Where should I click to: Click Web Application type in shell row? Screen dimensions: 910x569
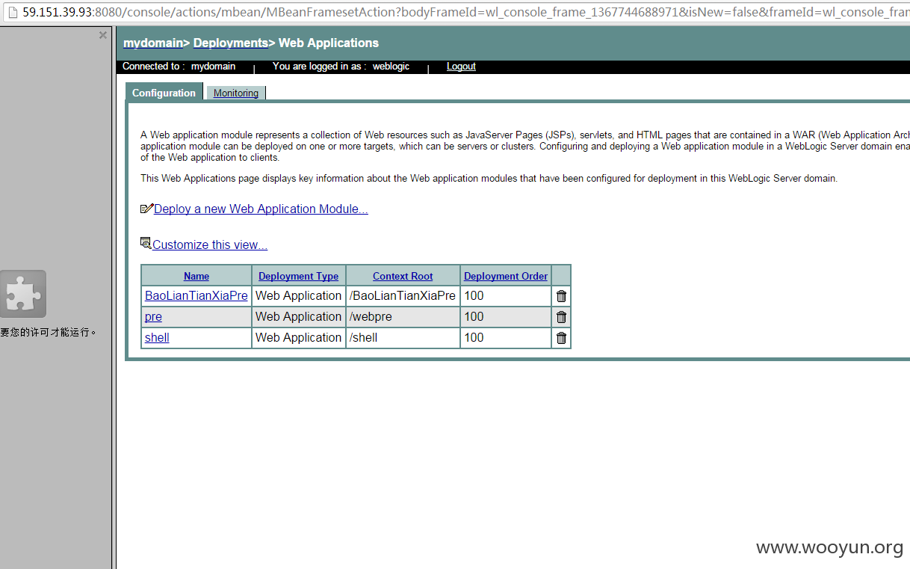[298, 338]
